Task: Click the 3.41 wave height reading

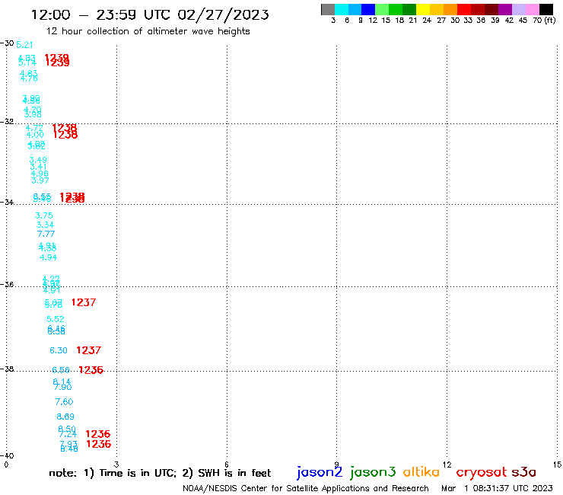Action: (38, 167)
